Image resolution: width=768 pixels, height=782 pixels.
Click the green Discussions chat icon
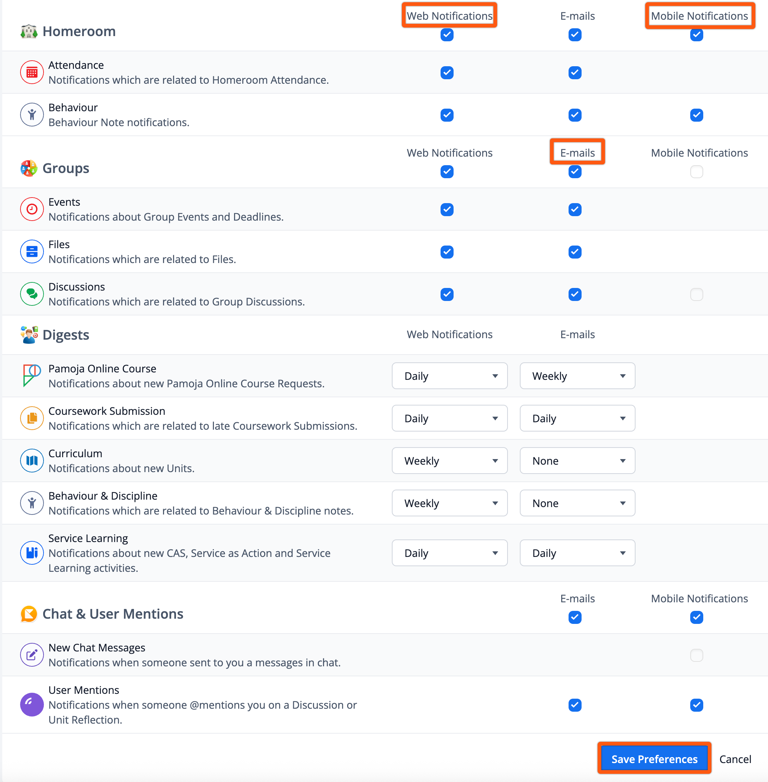coord(32,294)
